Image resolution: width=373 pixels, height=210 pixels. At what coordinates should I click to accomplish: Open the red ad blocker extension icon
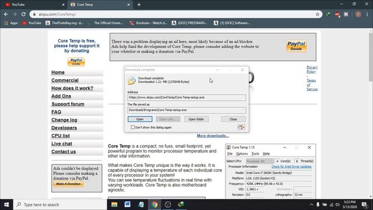point(337,14)
